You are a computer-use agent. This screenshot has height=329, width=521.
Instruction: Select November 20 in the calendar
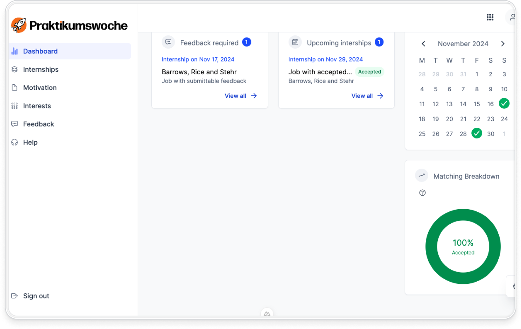449,119
